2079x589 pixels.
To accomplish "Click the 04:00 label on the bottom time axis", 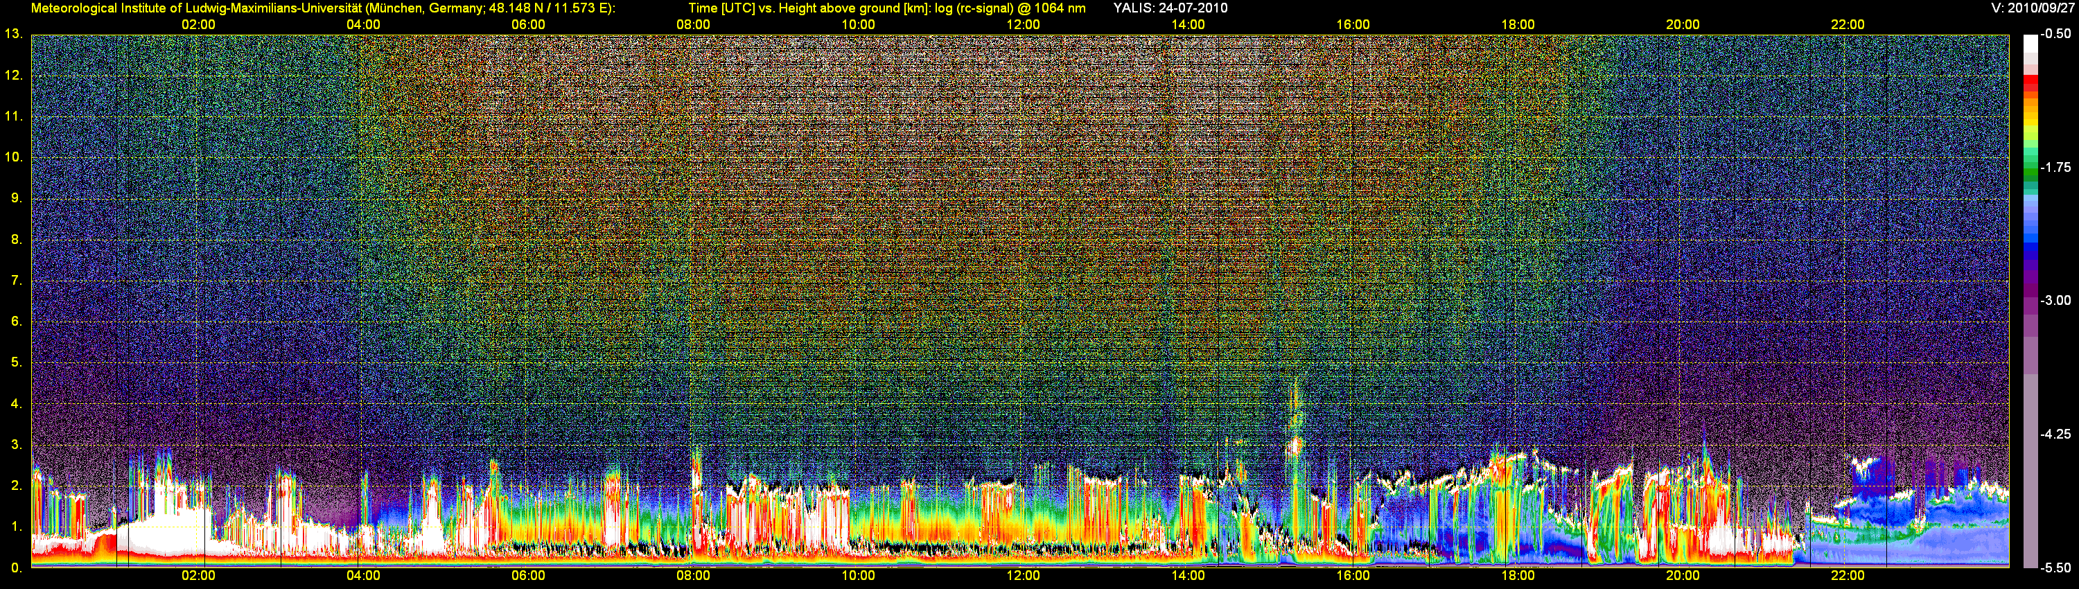I will pyautogui.click(x=363, y=575).
